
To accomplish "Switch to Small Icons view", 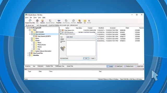I will [x=118, y=66].
